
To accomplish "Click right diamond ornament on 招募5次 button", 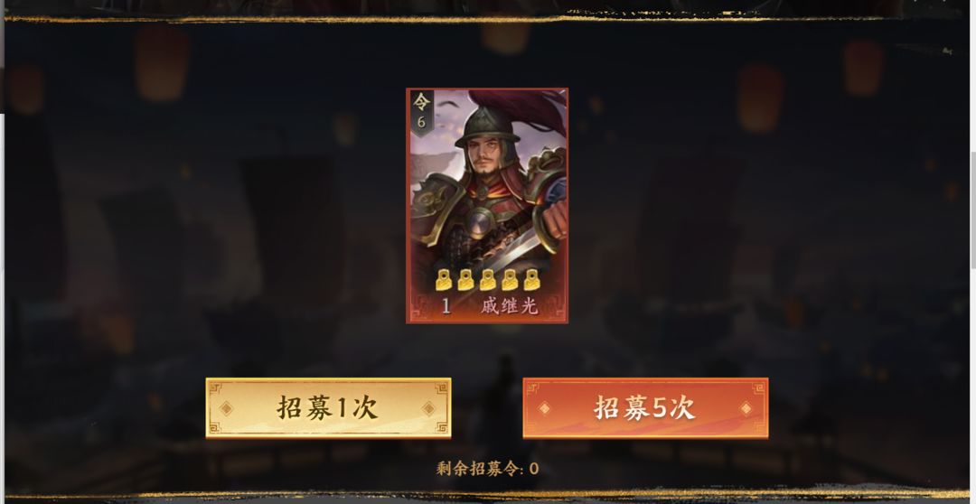I will click(746, 408).
